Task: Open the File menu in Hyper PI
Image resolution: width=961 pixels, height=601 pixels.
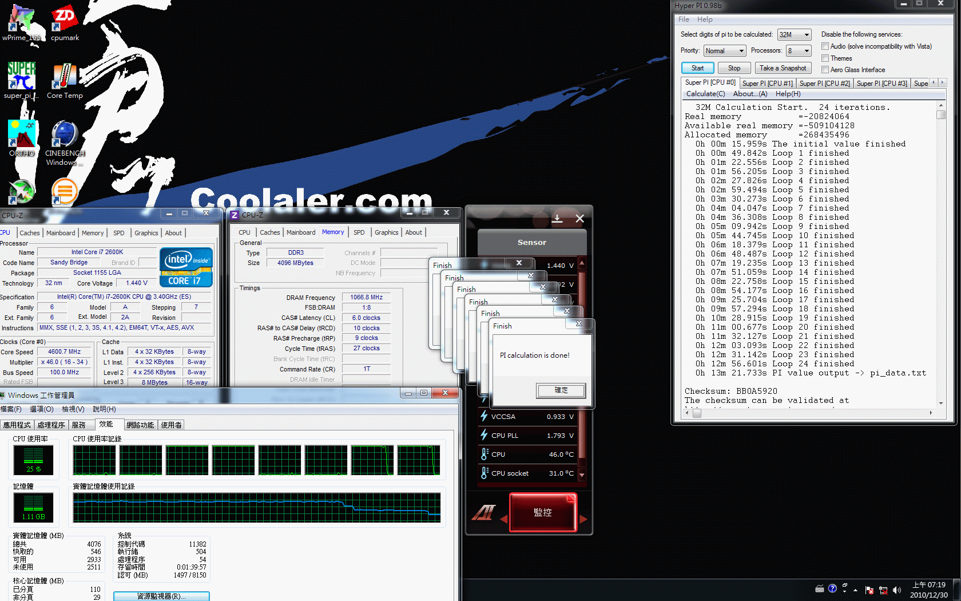Action: pyautogui.click(x=684, y=19)
